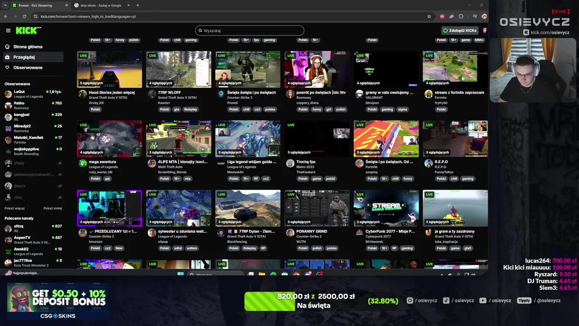Open LeQut channel avatar in sidebar
Image resolution: width=579 pixels, height=326 pixels.
tap(8, 94)
